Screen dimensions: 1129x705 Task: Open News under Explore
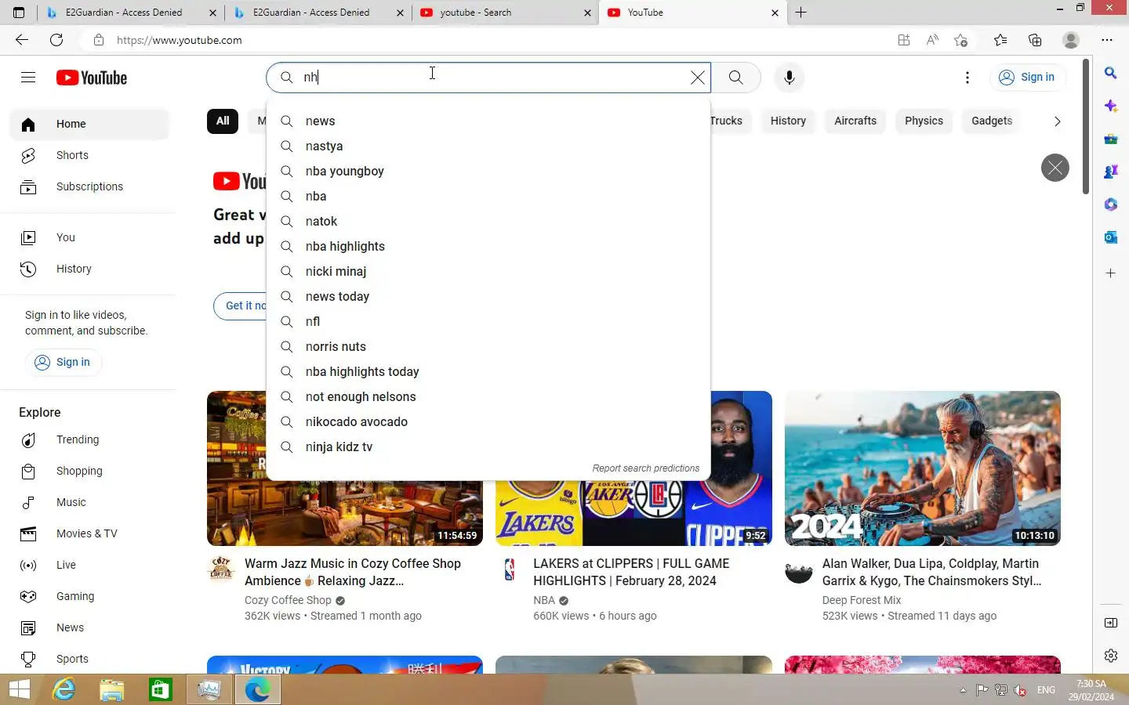[x=89, y=627]
